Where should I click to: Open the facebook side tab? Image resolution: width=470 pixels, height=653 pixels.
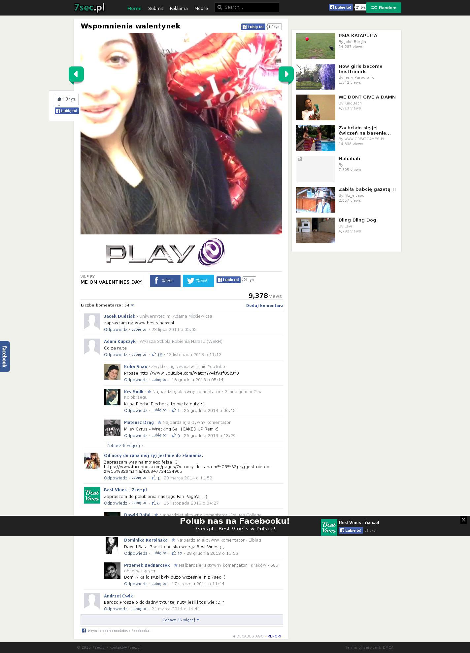click(5, 356)
